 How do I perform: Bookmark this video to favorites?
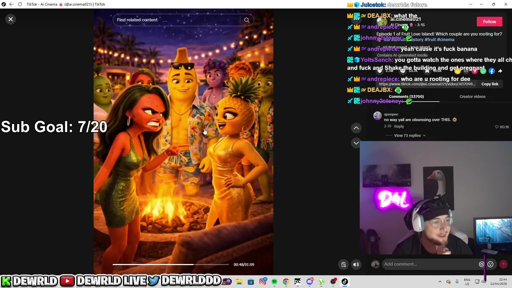pyautogui.click(x=427, y=71)
